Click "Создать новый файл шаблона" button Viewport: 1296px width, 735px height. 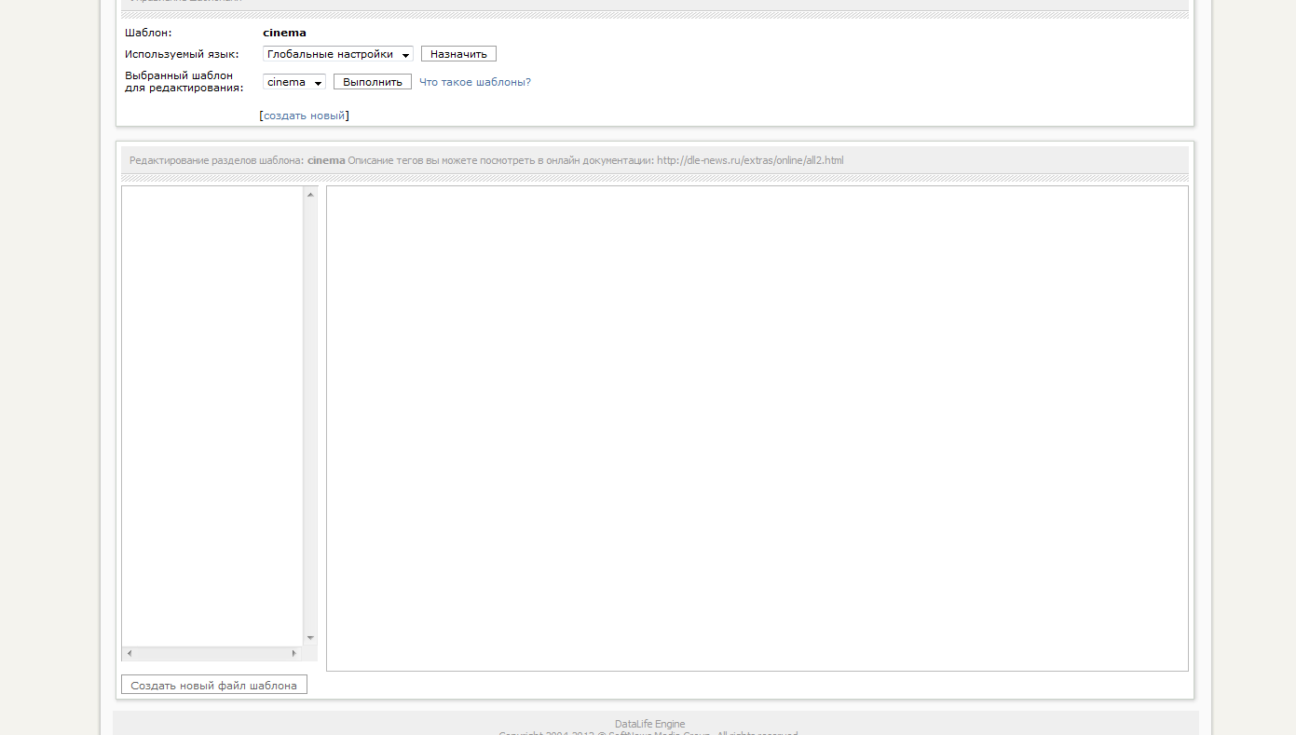click(214, 685)
